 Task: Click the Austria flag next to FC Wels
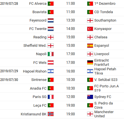point(51,62)
